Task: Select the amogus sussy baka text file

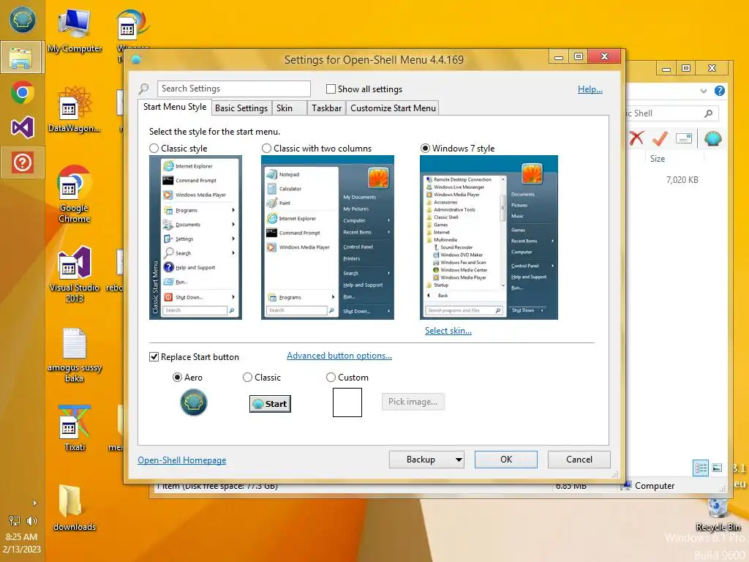Action: coord(75,356)
